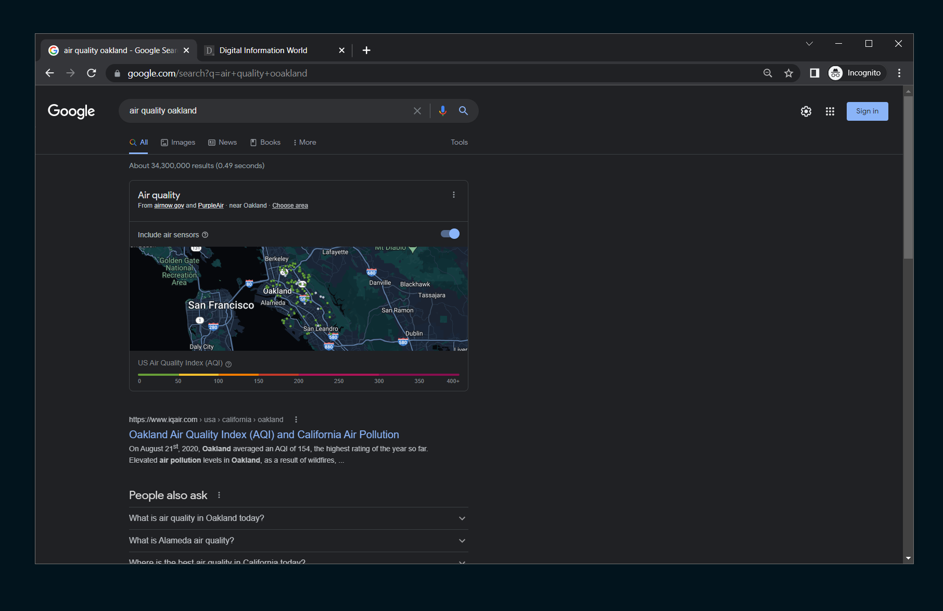Expand 'What is air quality in Oakland today?'
The height and width of the screenshot is (611, 943).
[299, 518]
